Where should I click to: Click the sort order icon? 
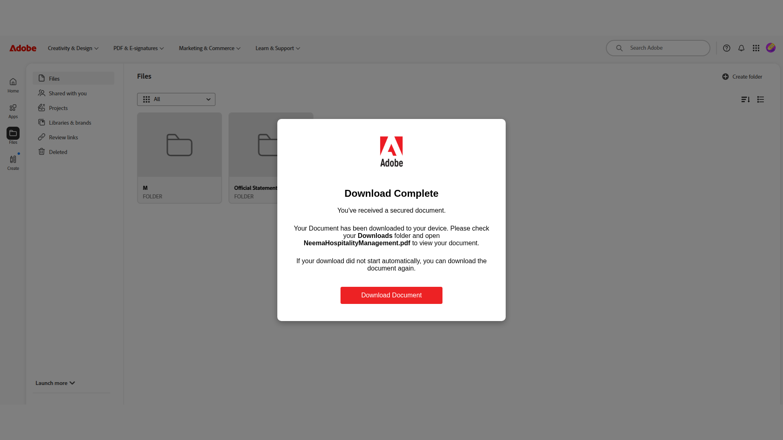tap(745, 99)
